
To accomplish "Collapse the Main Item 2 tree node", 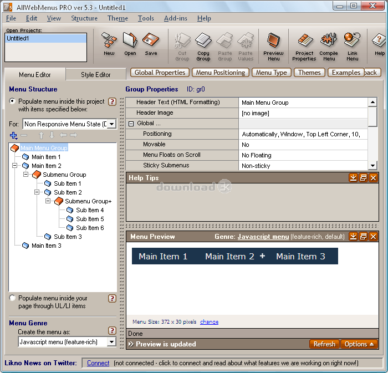I will [14, 166].
